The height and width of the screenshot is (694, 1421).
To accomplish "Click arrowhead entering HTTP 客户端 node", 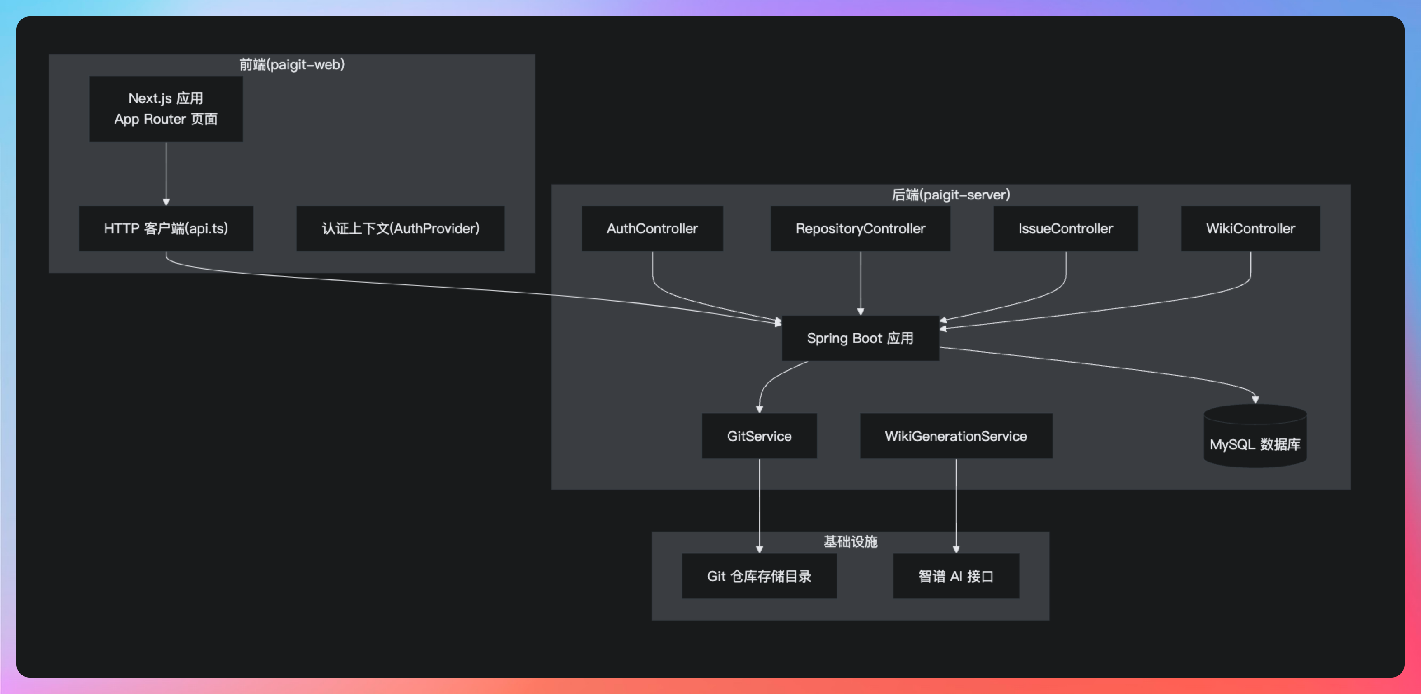I will coord(166,202).
